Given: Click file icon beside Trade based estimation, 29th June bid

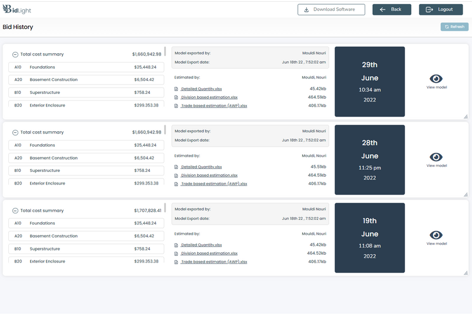Looking at the screenshot, I should (176, 106).
